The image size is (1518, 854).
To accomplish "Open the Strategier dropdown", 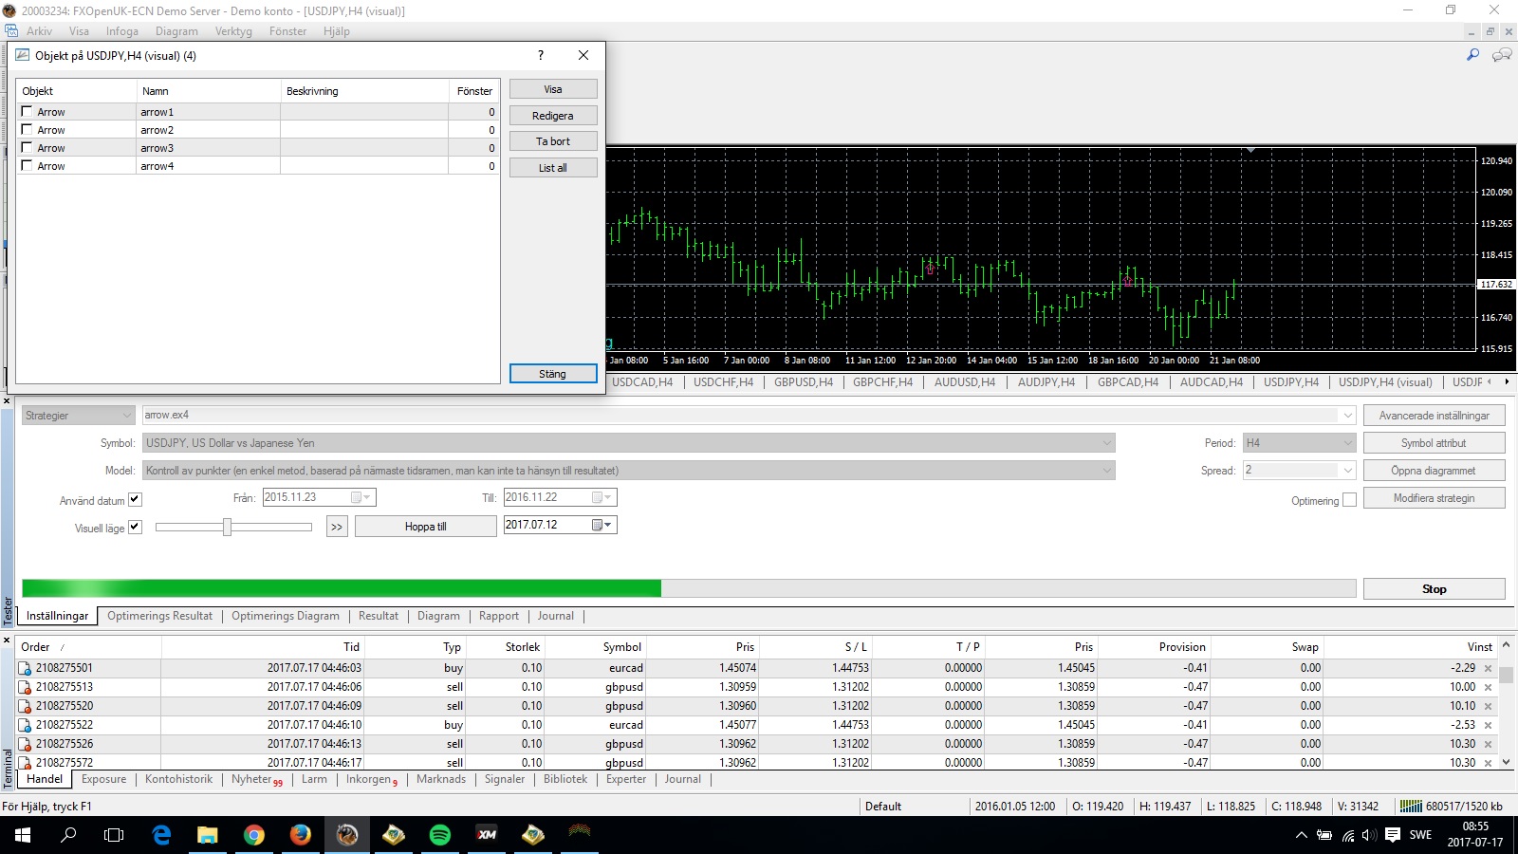I will tap(78, 415).
